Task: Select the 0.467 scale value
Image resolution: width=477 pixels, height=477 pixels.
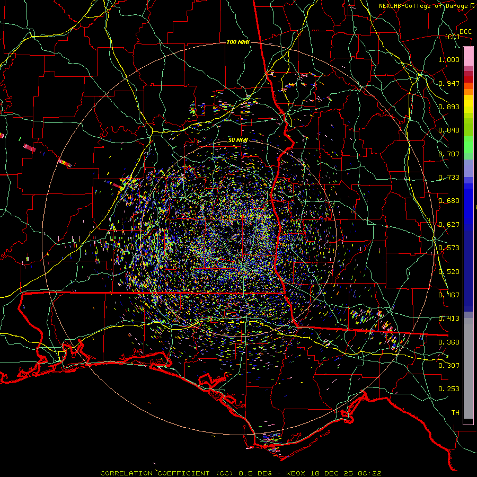Action: tap(449, 295)
